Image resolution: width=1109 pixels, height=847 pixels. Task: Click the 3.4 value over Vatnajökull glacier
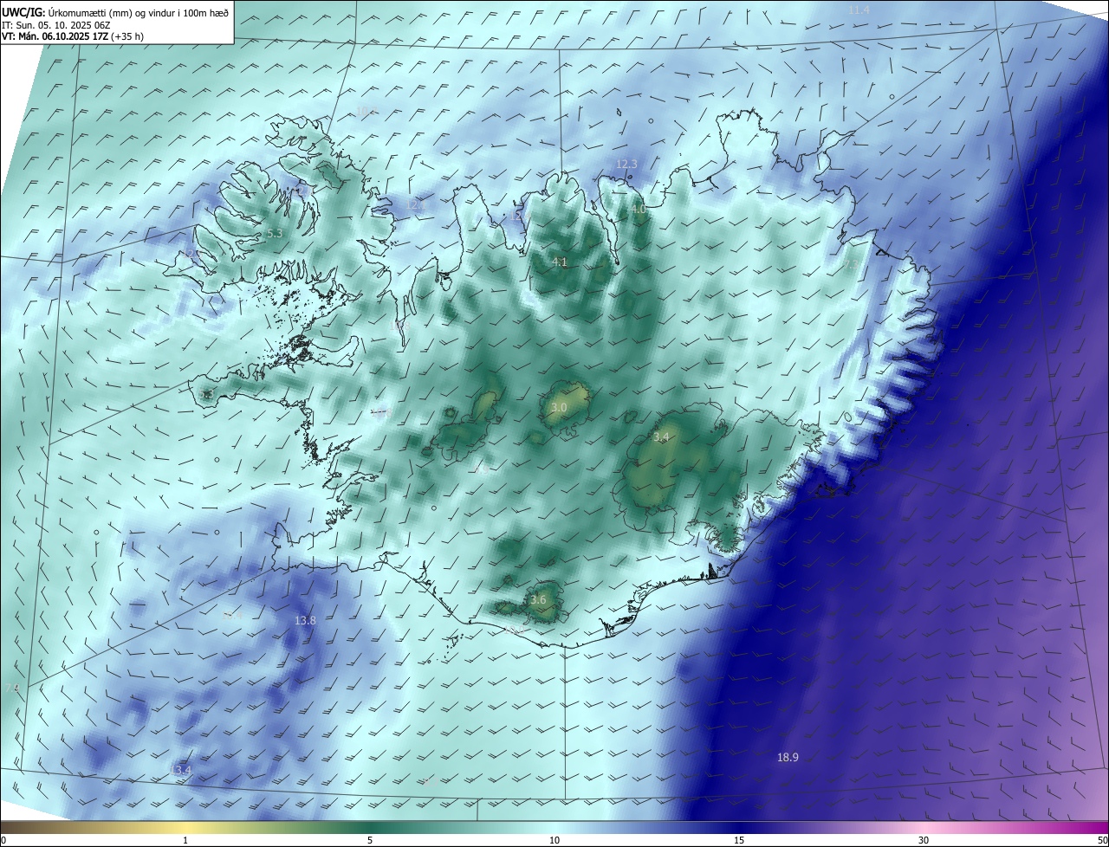[661, 437]
